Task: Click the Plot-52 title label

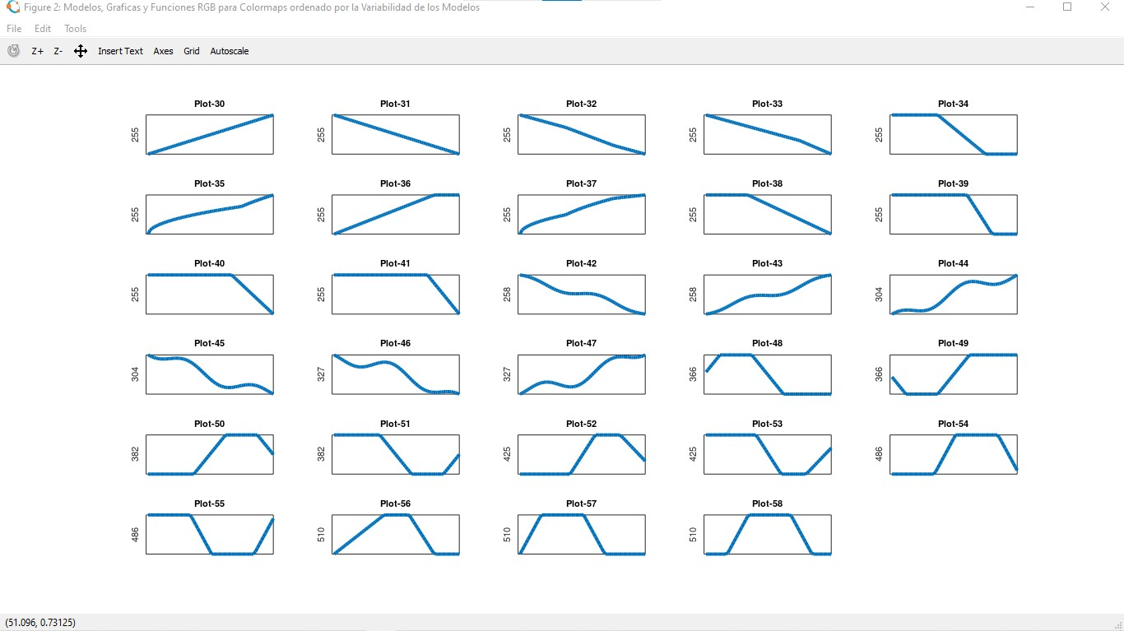Action: click(x=581, y=424)
